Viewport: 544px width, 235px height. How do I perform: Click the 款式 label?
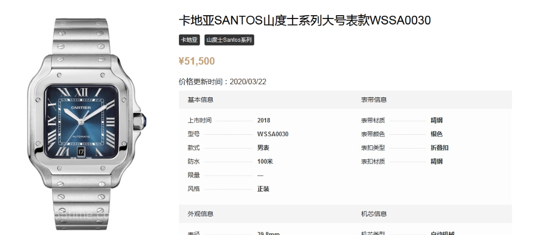[194, 148]
